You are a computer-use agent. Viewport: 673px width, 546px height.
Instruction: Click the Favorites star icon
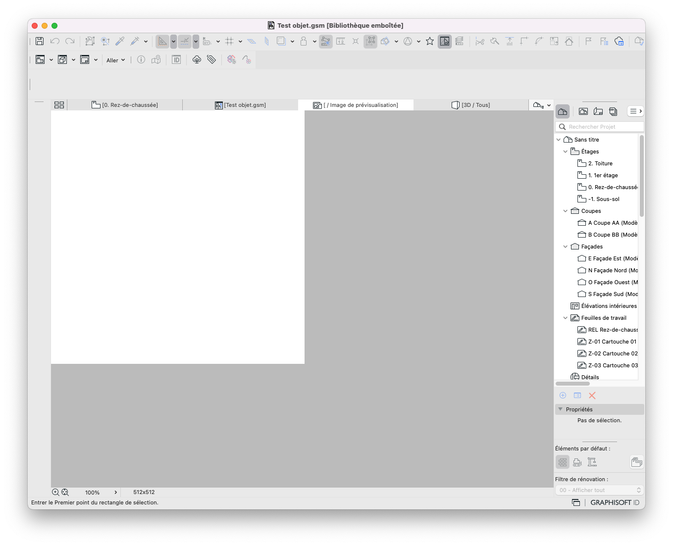point(430,42)
